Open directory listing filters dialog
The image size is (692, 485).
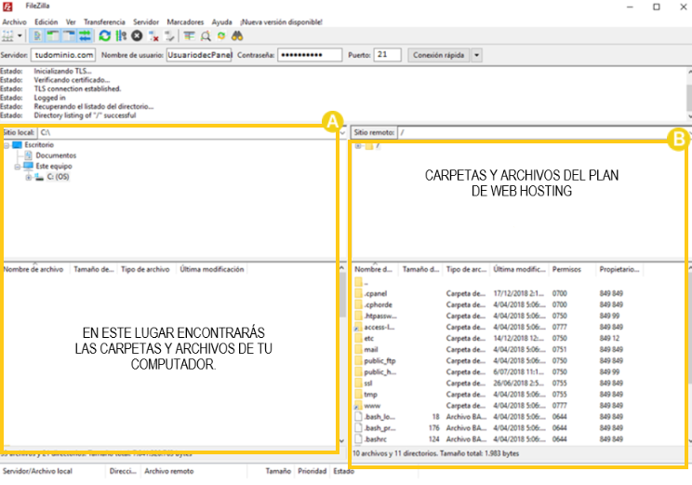[x=190, y=35]
